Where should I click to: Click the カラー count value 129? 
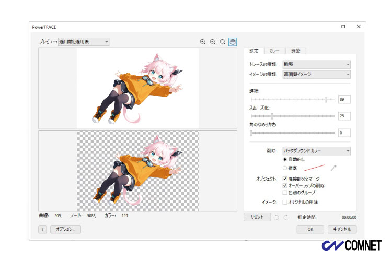[125, 216]
